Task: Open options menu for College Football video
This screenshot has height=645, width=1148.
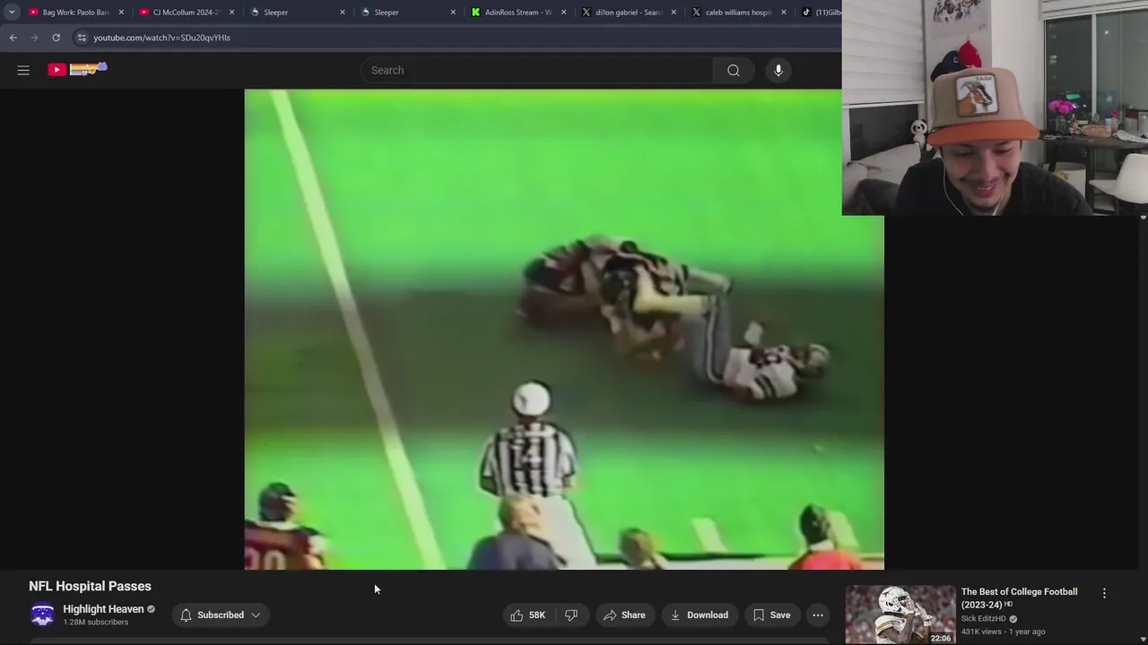Action: [x=1104, y=593]
